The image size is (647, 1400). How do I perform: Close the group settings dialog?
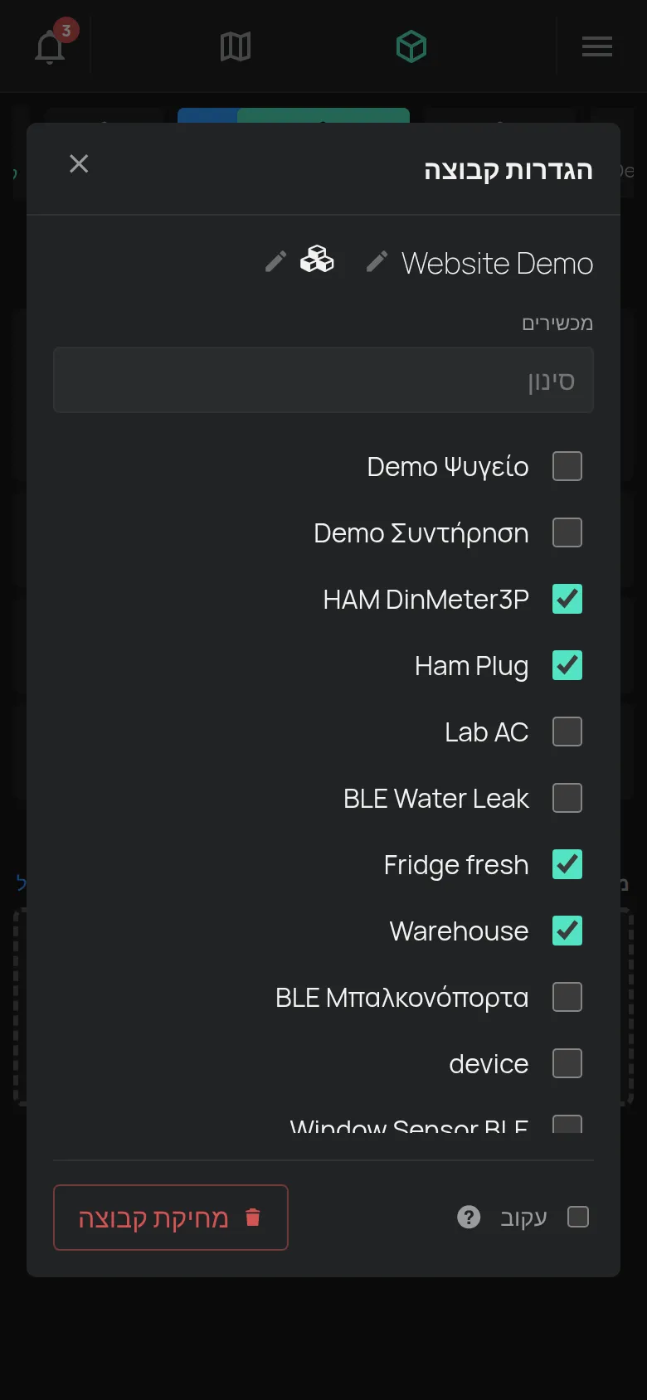(79, 163)
